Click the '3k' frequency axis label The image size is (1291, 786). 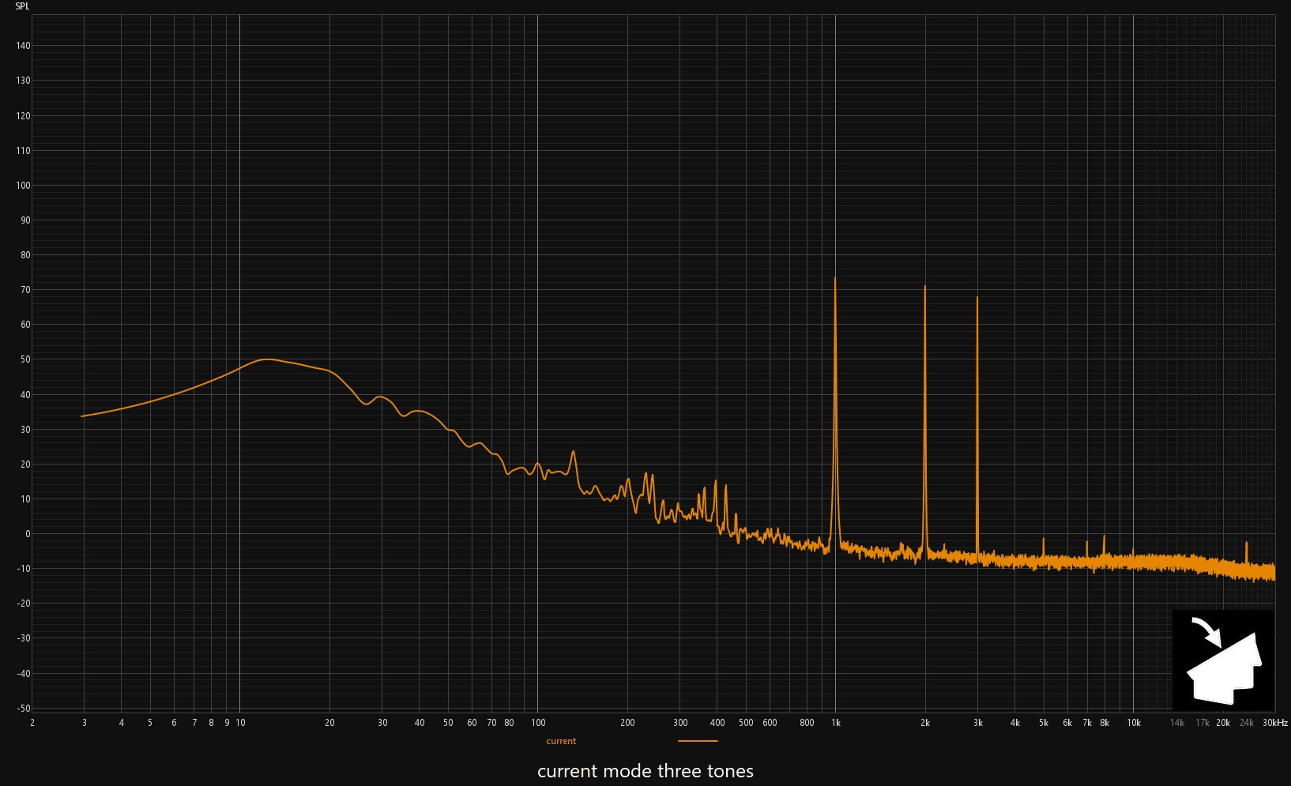(978, 723)
